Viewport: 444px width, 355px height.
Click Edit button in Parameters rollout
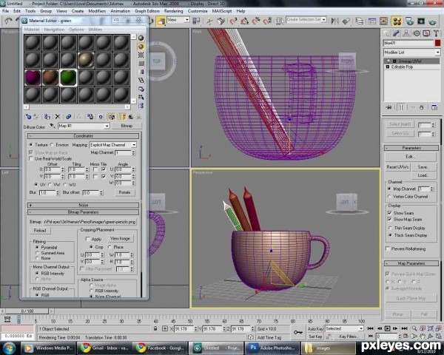click(x=411, y=157)
